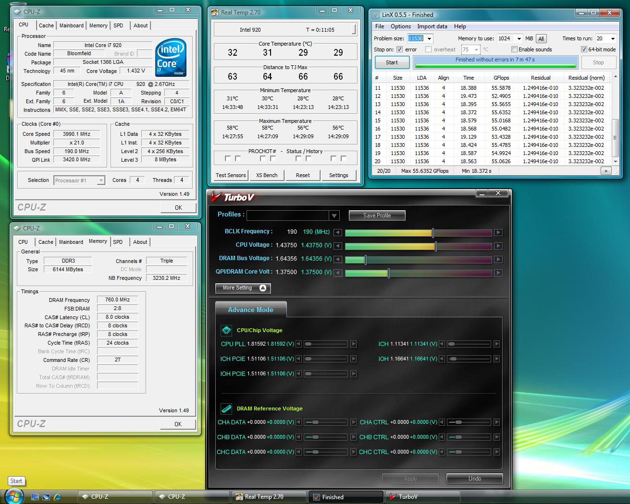Open CPU-Z Processor selection dropdown

pos(101,180)
